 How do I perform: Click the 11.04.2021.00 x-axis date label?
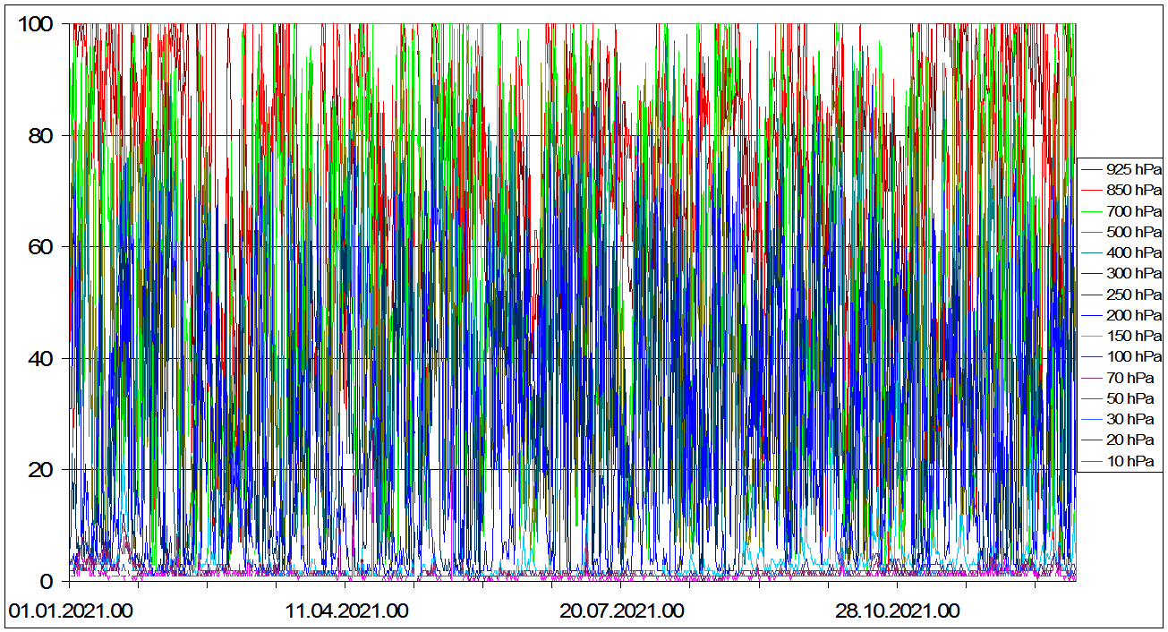point(346,611)
